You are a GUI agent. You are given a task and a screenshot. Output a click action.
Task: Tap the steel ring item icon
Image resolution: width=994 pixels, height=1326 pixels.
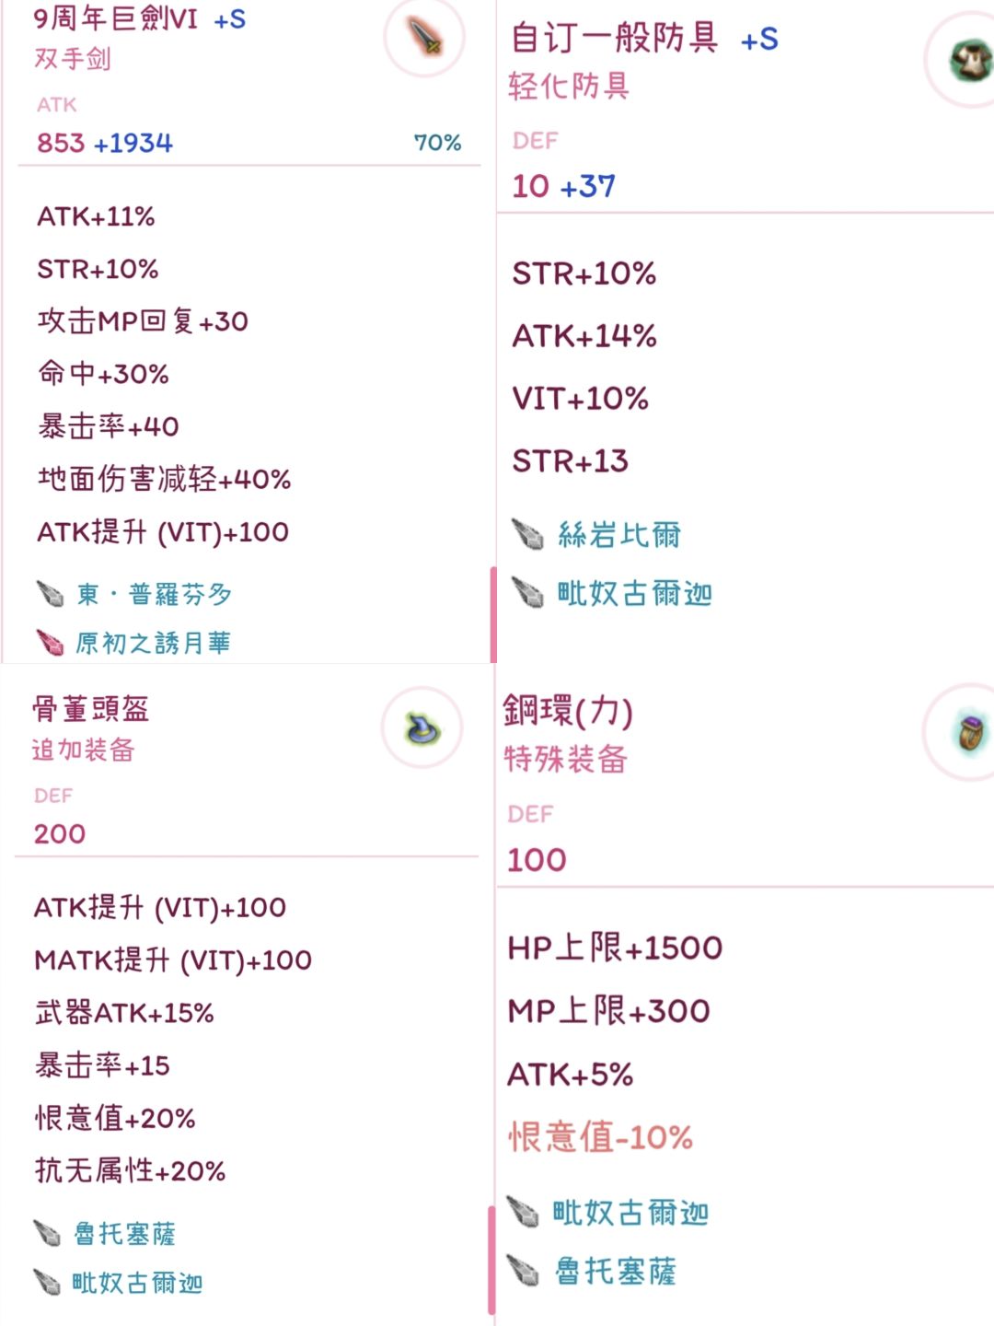pyautogui.click(x=970, y=733)
